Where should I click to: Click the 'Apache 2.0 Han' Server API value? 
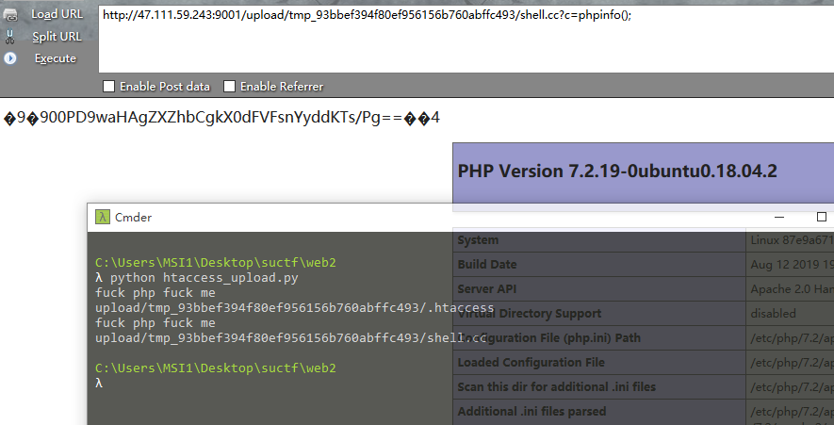[792, 288]
